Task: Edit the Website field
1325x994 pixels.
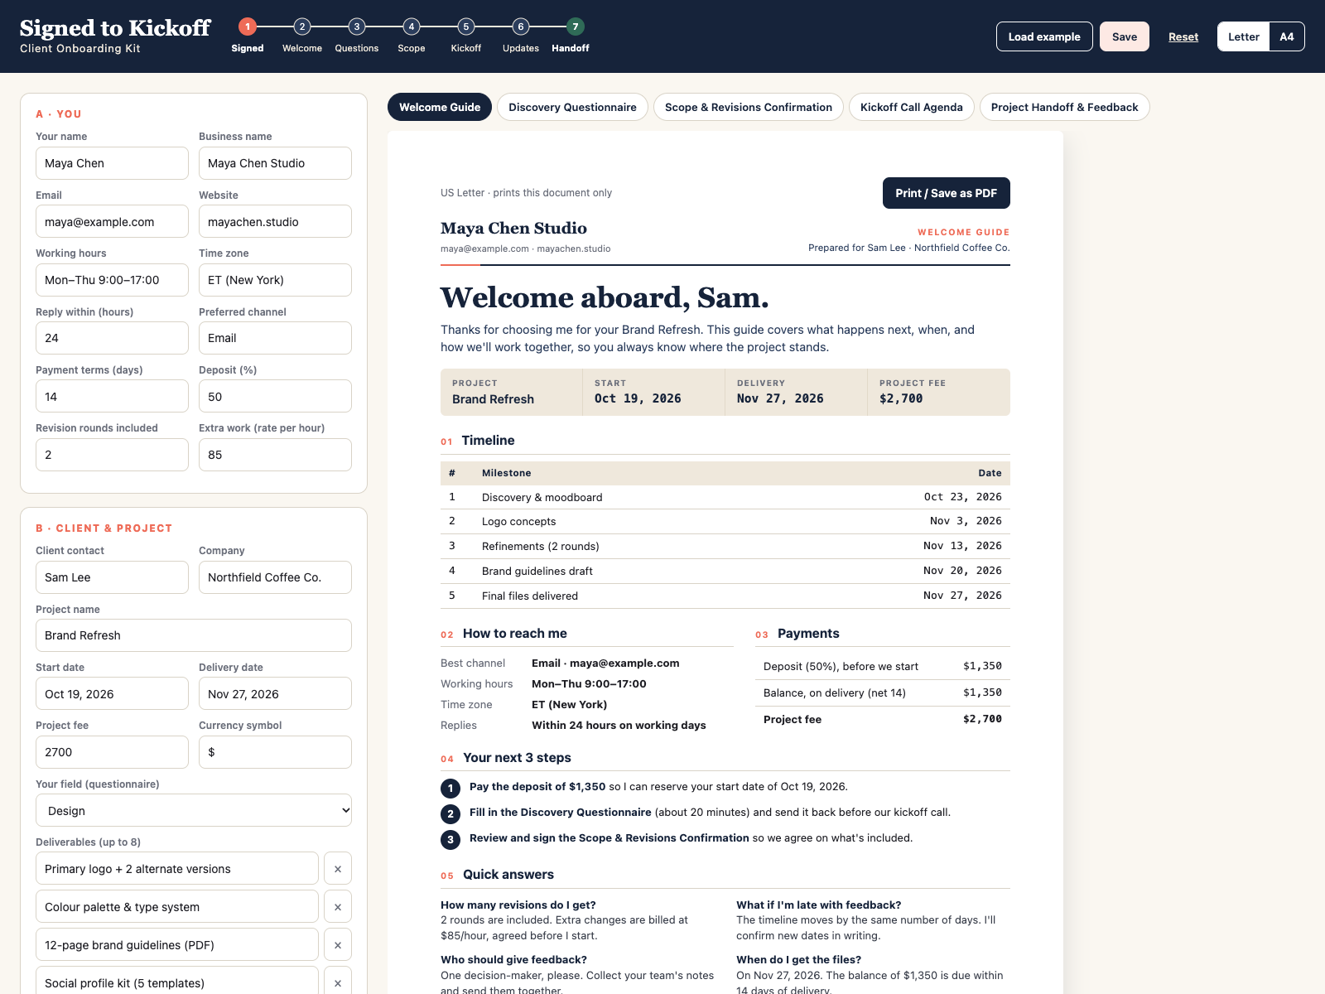Action: (x=275, y=222)
